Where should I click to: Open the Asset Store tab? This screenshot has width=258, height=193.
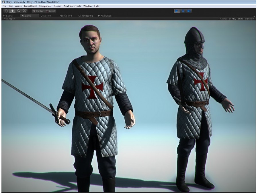pyautogui.click(x=66, y=16)
